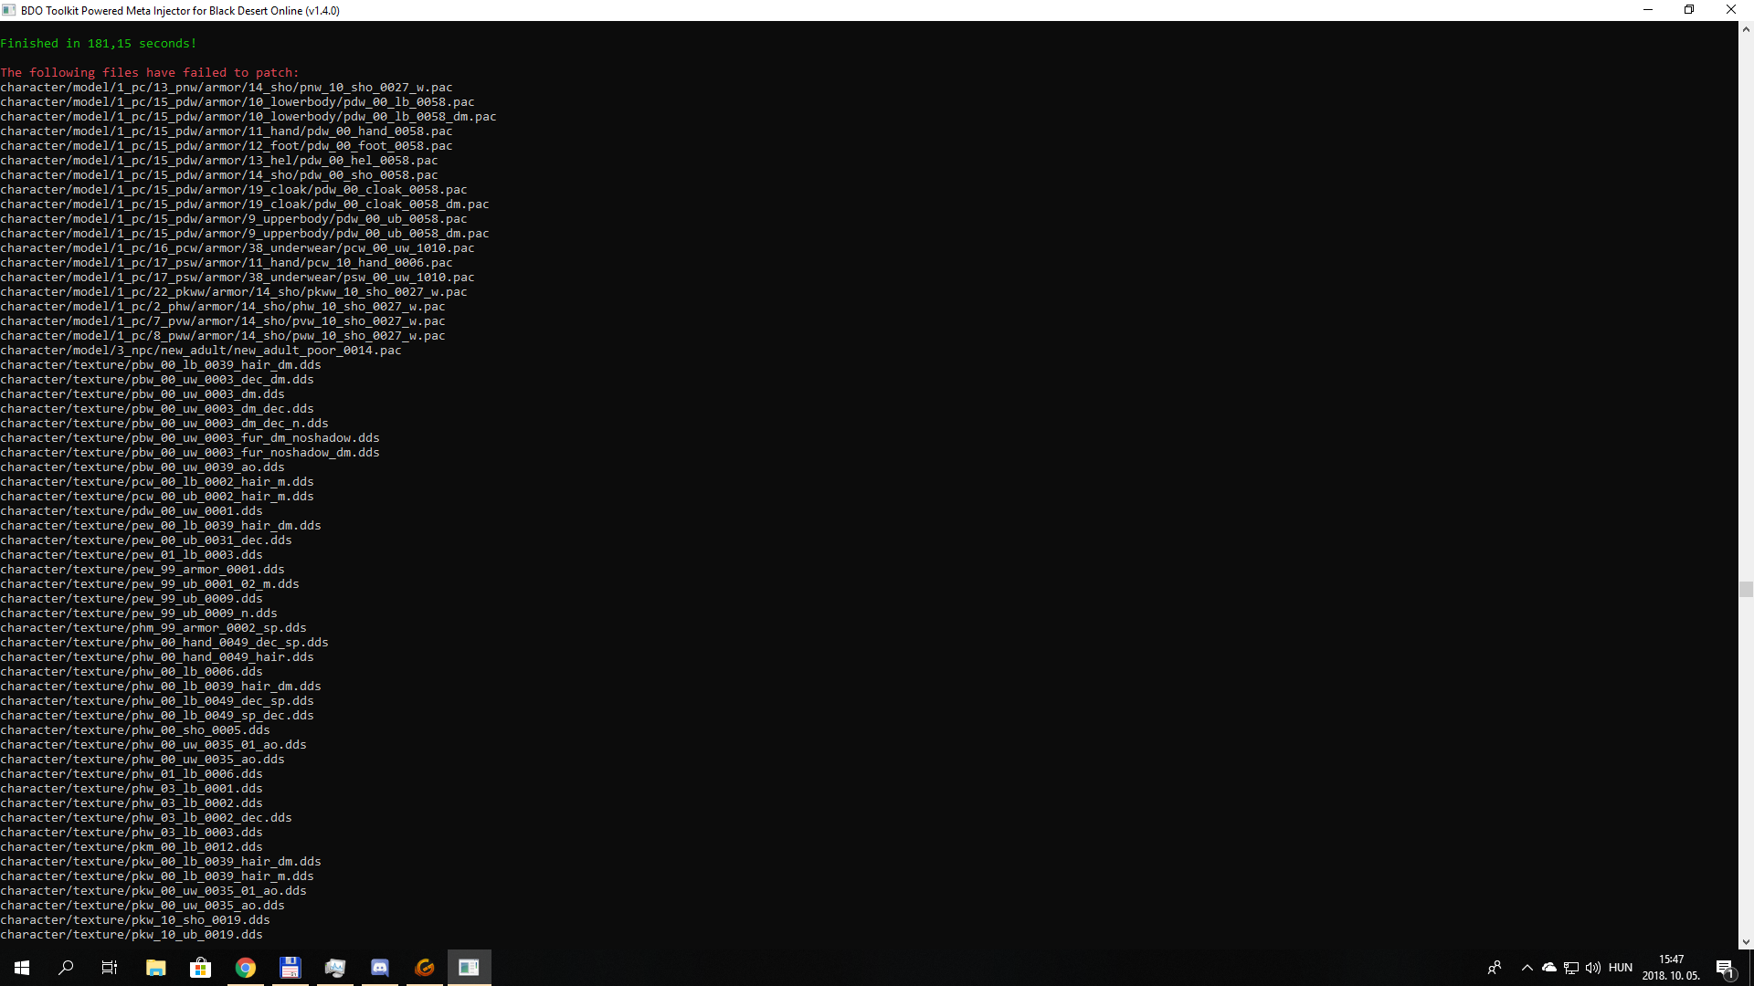Viewport: 1754px width, 986px height.
Task: Switch HUN keyboard input language
Action: [1621, 968]
